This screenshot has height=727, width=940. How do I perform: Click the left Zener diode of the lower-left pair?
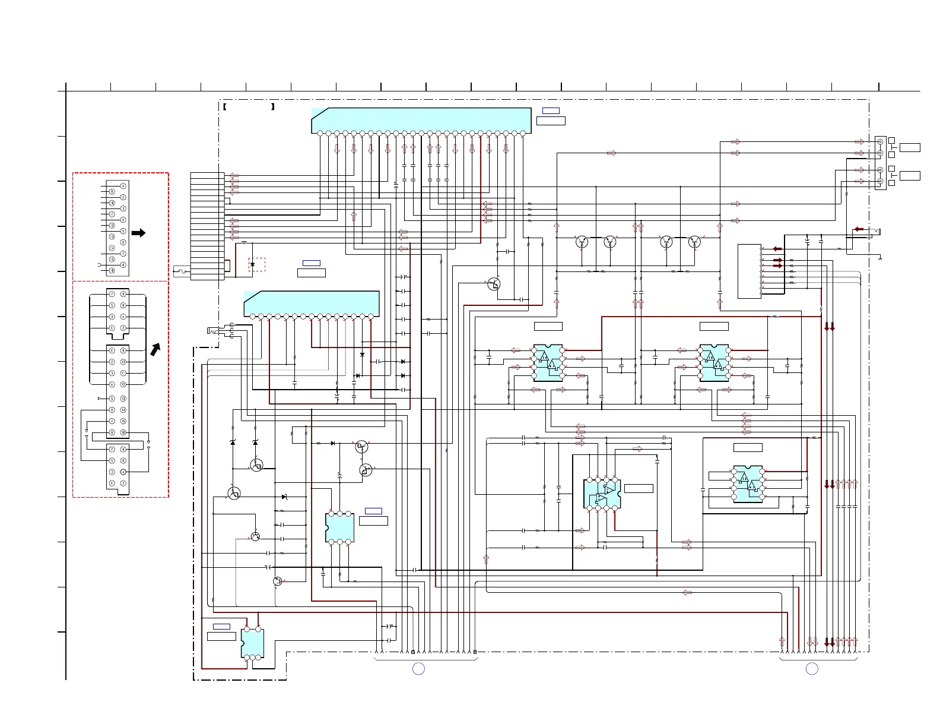coord(232,442)
